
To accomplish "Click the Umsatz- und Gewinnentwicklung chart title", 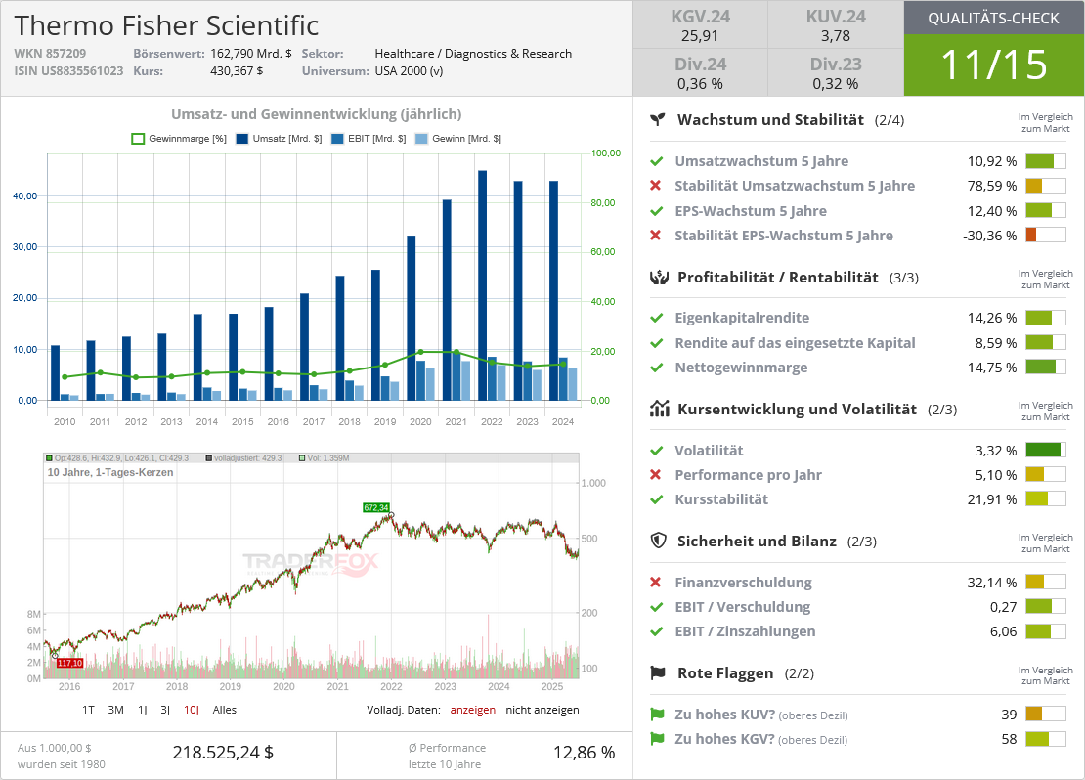I will pos(317,114).
